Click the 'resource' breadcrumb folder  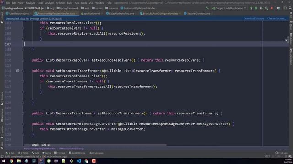(x=112, y=8)
